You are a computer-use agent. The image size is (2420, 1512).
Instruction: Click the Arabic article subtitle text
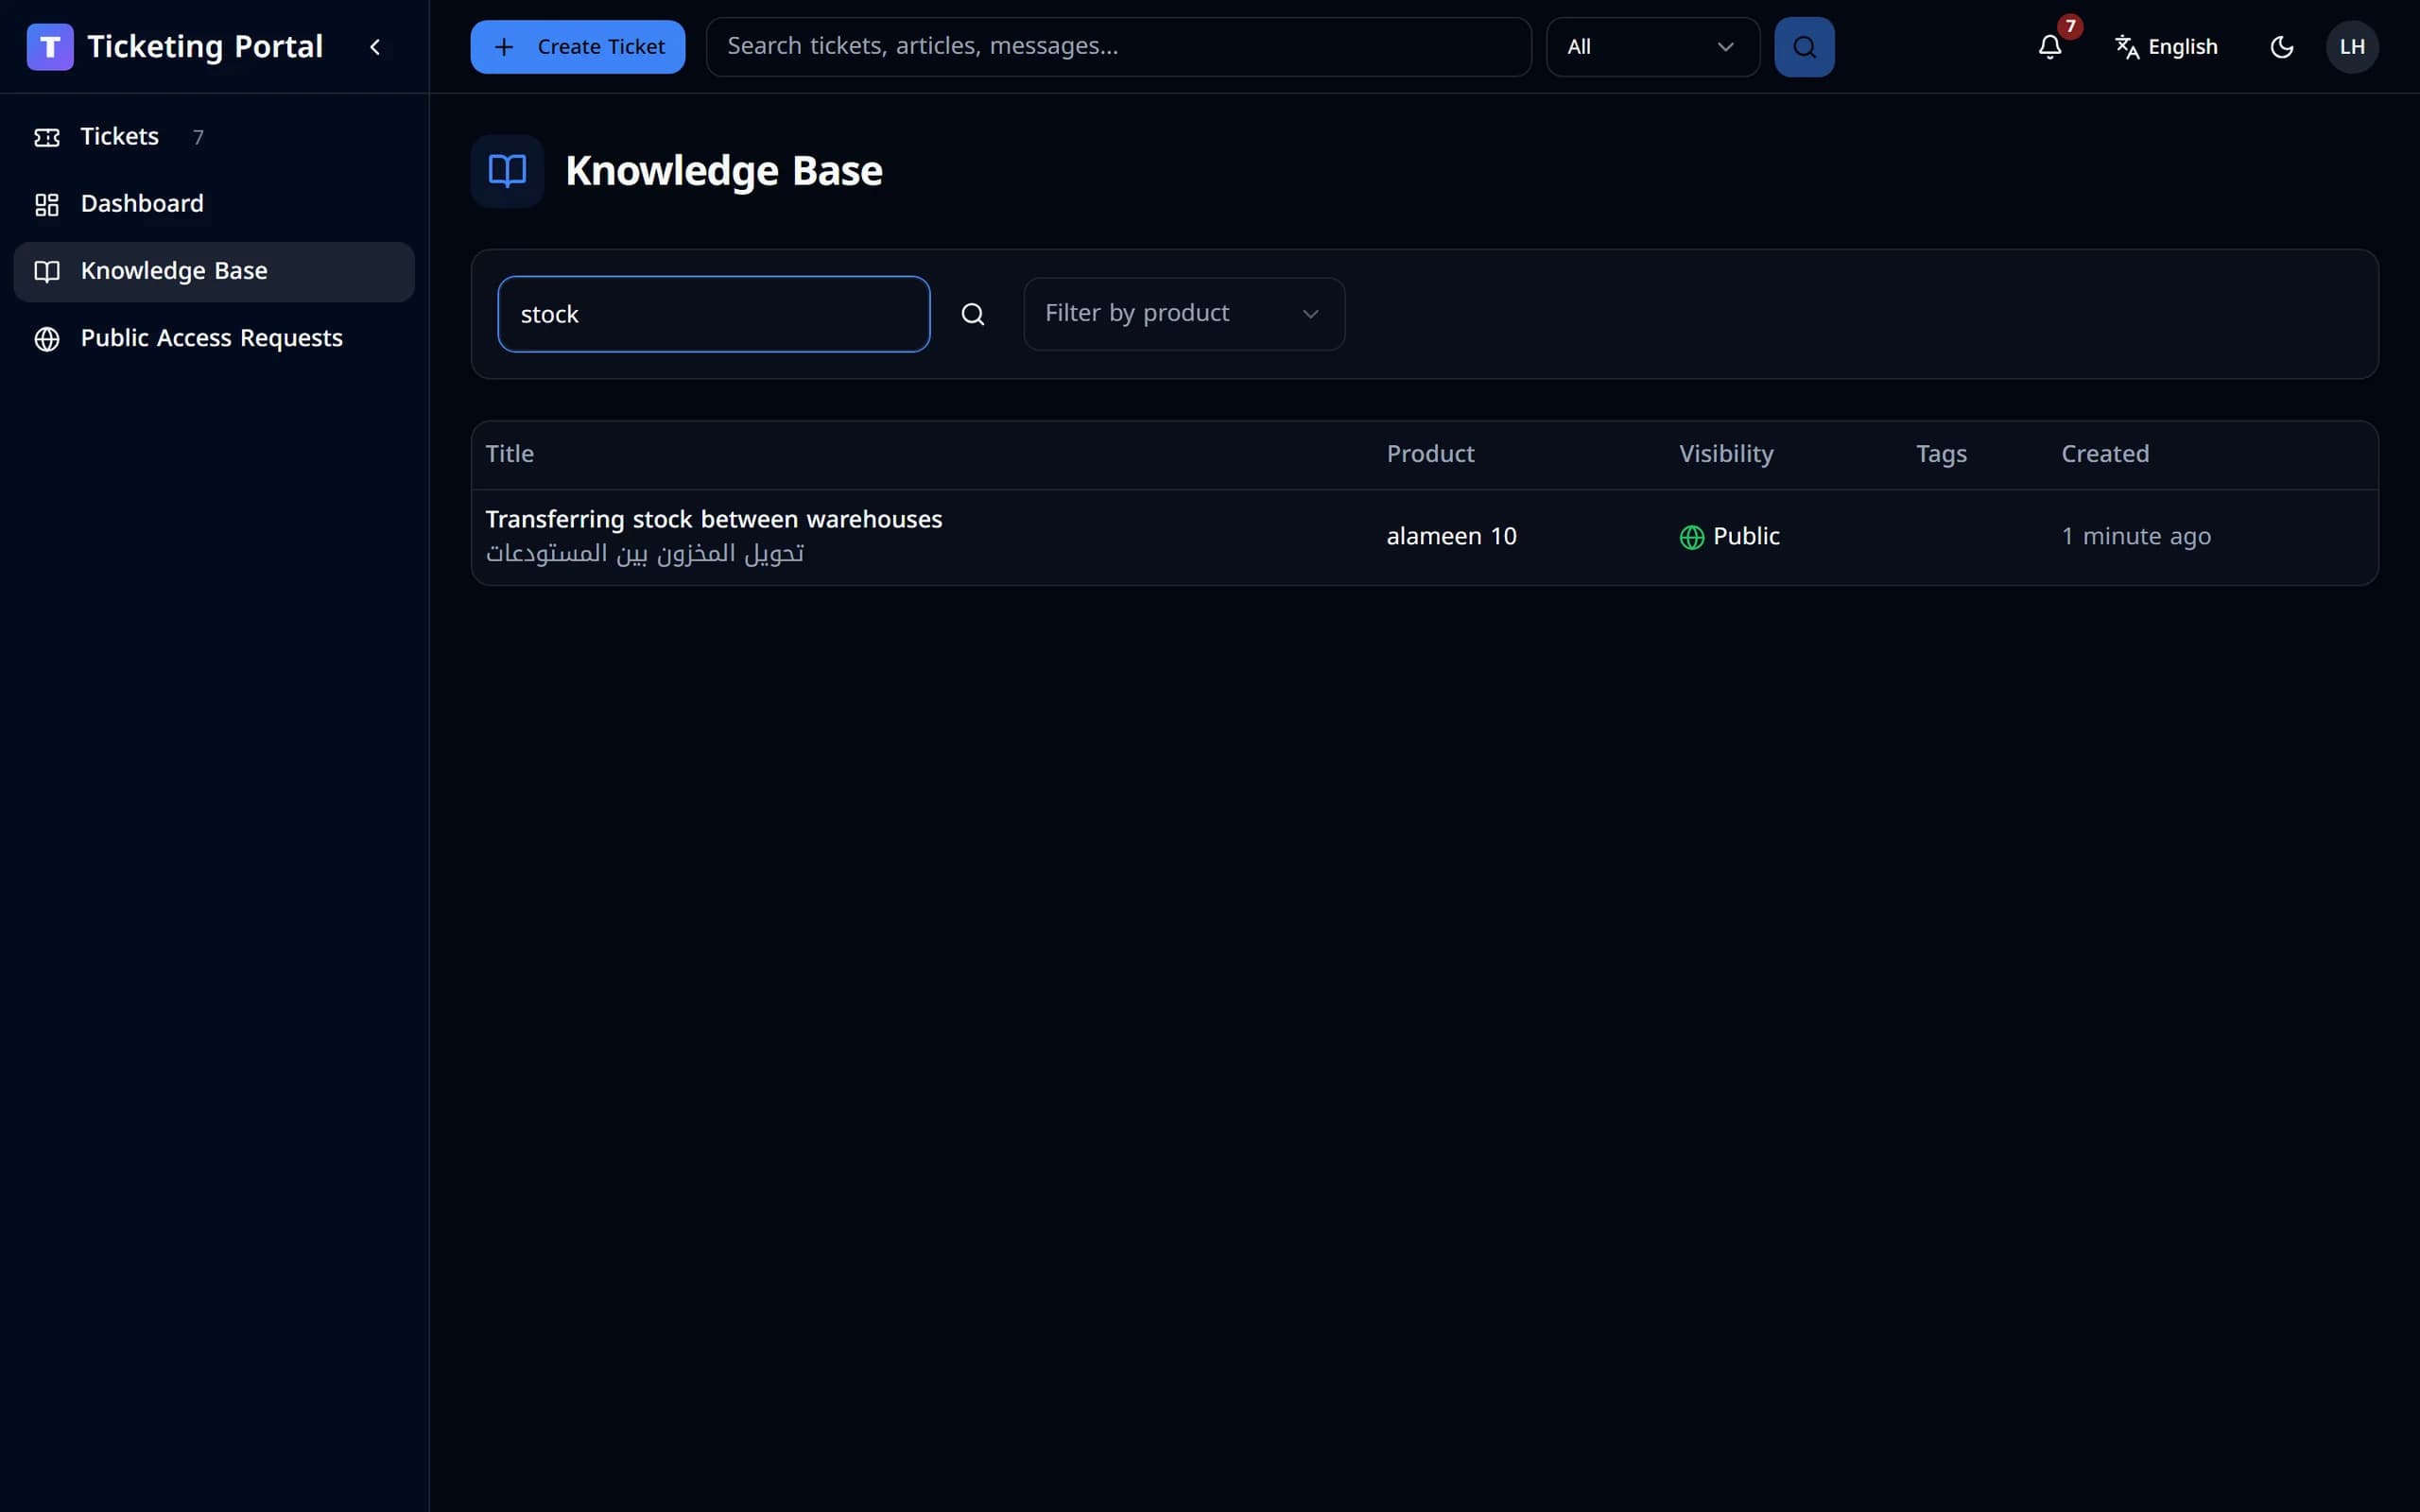(x=645, y=553)
